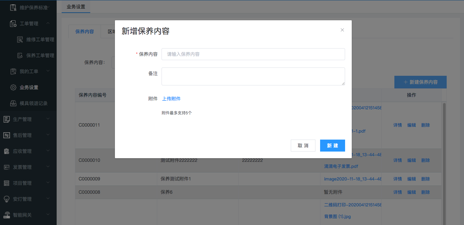Click the 业务设置 gear icon
This screenshot has height=225, width=464.
click(x=13, y=87)
